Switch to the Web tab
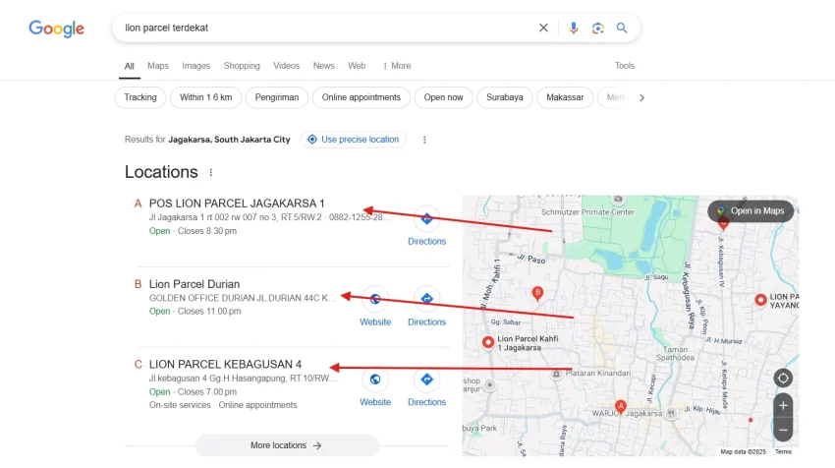835x468 pixels. pos(357,66)
